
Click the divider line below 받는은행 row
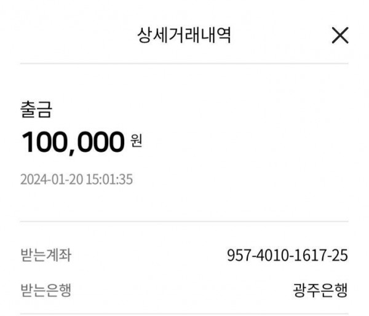[184, 315]
